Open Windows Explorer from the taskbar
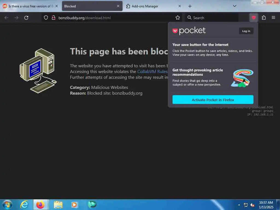The width and height of the screenshot is (280, 210). (58, 205)
